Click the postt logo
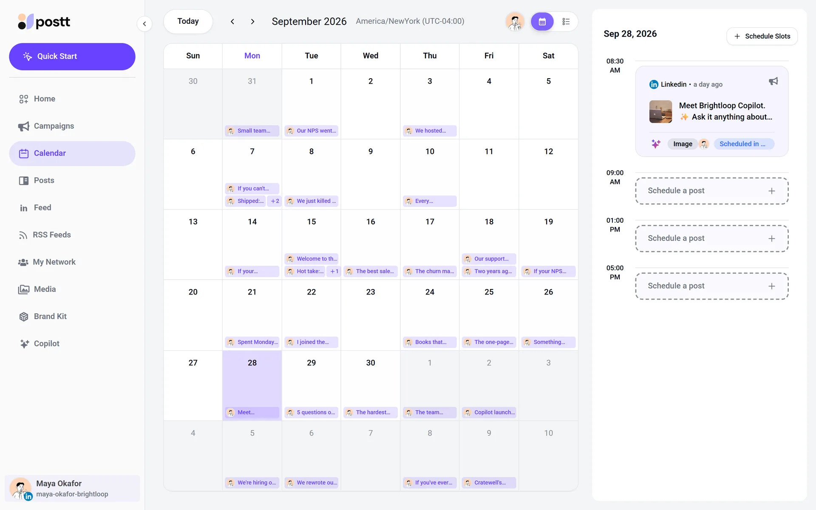 pyautogui.click(x=44, y=22)
